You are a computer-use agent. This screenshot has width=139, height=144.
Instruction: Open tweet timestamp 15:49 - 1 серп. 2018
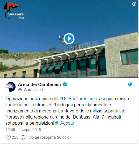pos(23,130)
